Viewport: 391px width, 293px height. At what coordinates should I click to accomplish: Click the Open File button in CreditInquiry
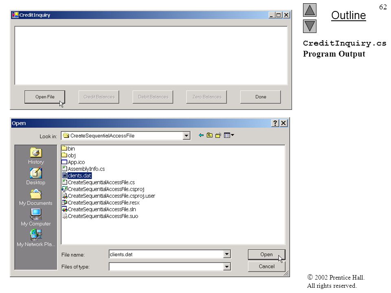pos(45,97)
